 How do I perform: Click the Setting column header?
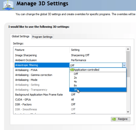tap(98, 50)
